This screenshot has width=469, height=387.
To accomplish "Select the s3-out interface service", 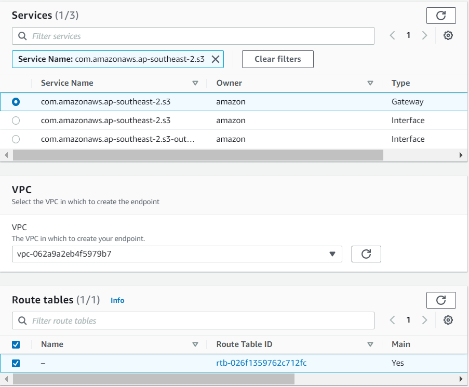I will click(16, 139).
